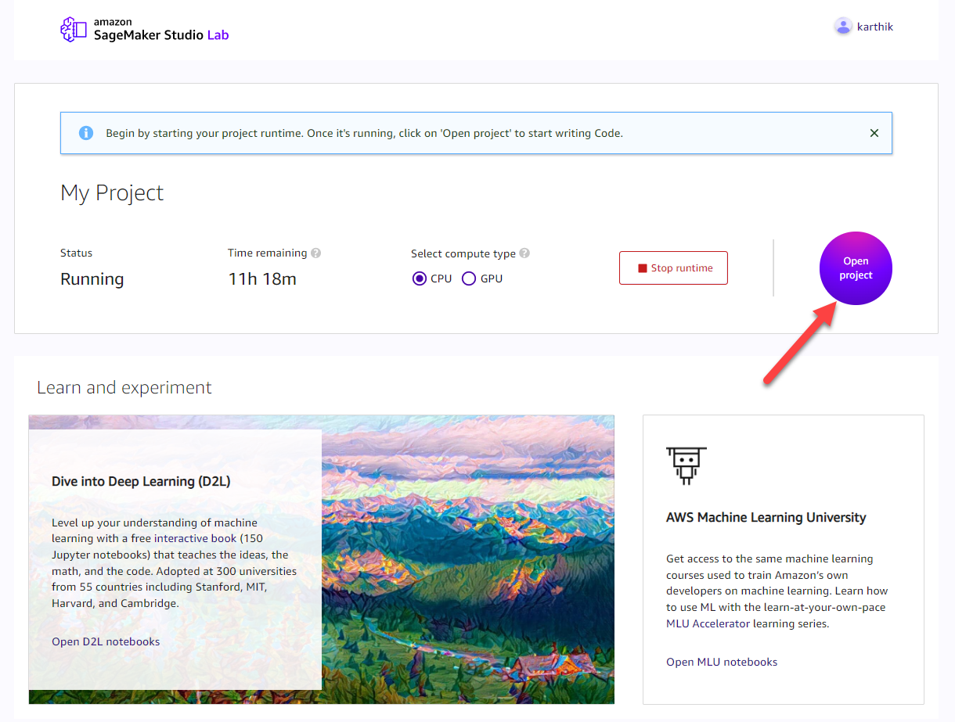Click the AWS Machine Learning University title
This screenshot has width=955, height=722.
pyautogui.click(x=766, y=517)
